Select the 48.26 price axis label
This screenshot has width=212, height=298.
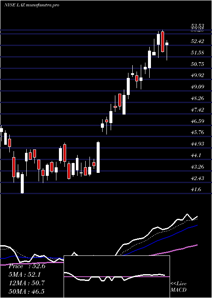(x=198, y=98)
